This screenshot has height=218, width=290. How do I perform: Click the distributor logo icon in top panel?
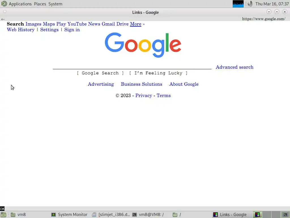tap(4, 4)
